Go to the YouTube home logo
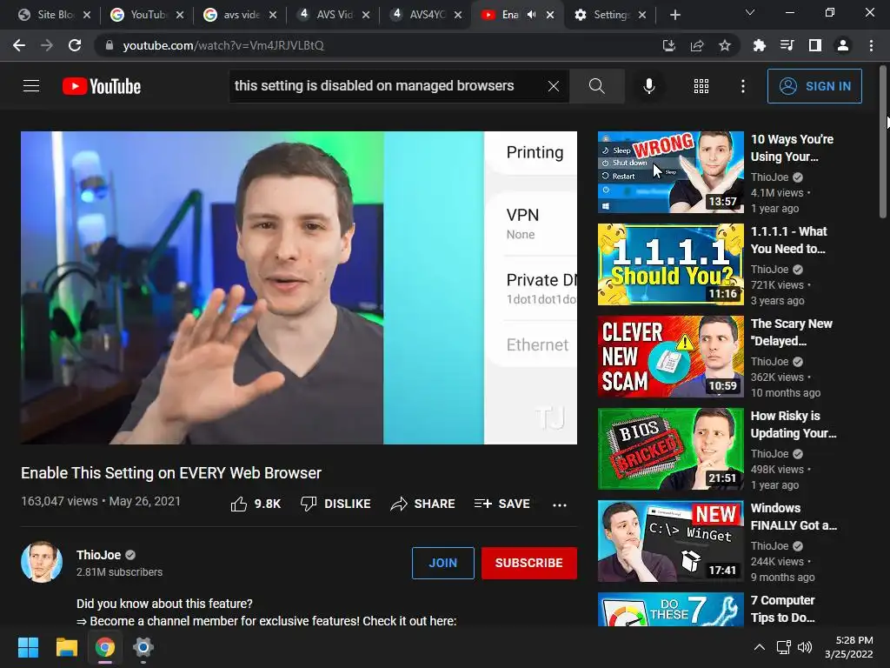The height and width of the screenshot is (668, 890). coord(102,86)
